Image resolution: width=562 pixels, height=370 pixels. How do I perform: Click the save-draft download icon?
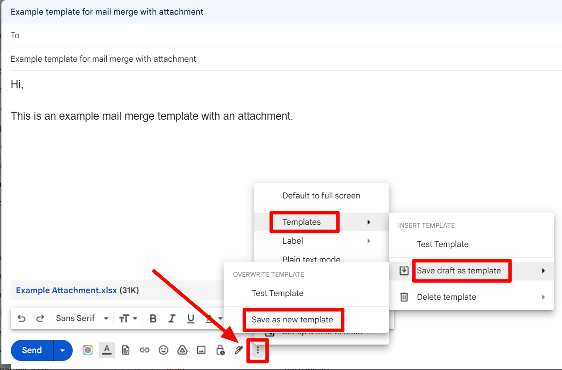tap(404, 271)
